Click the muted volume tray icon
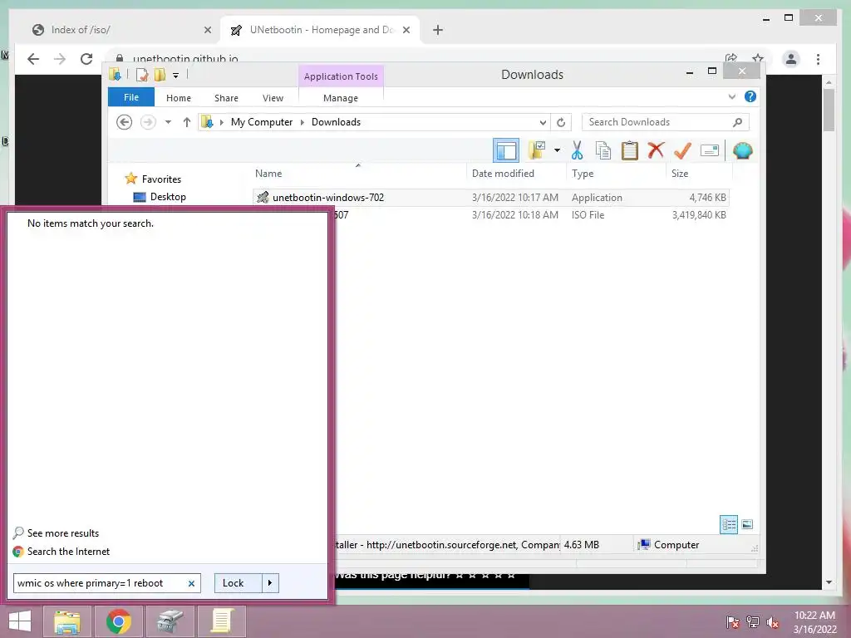This screenshot has height=638, width=851. click(x=773, y=621)
